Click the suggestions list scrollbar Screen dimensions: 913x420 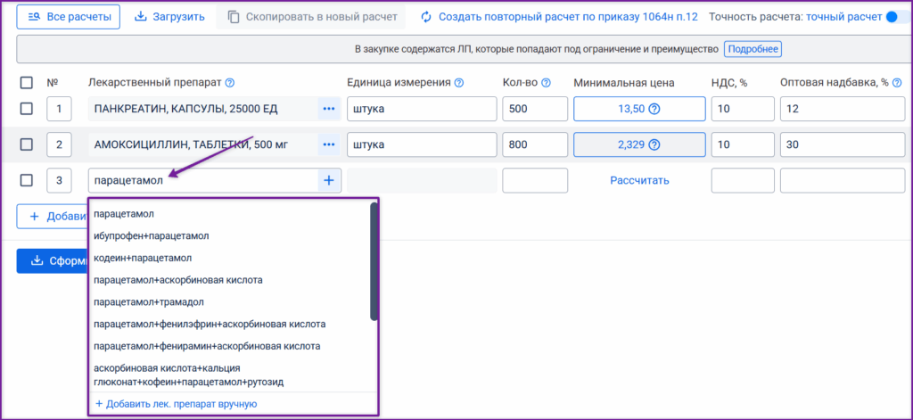pos(374,261)
